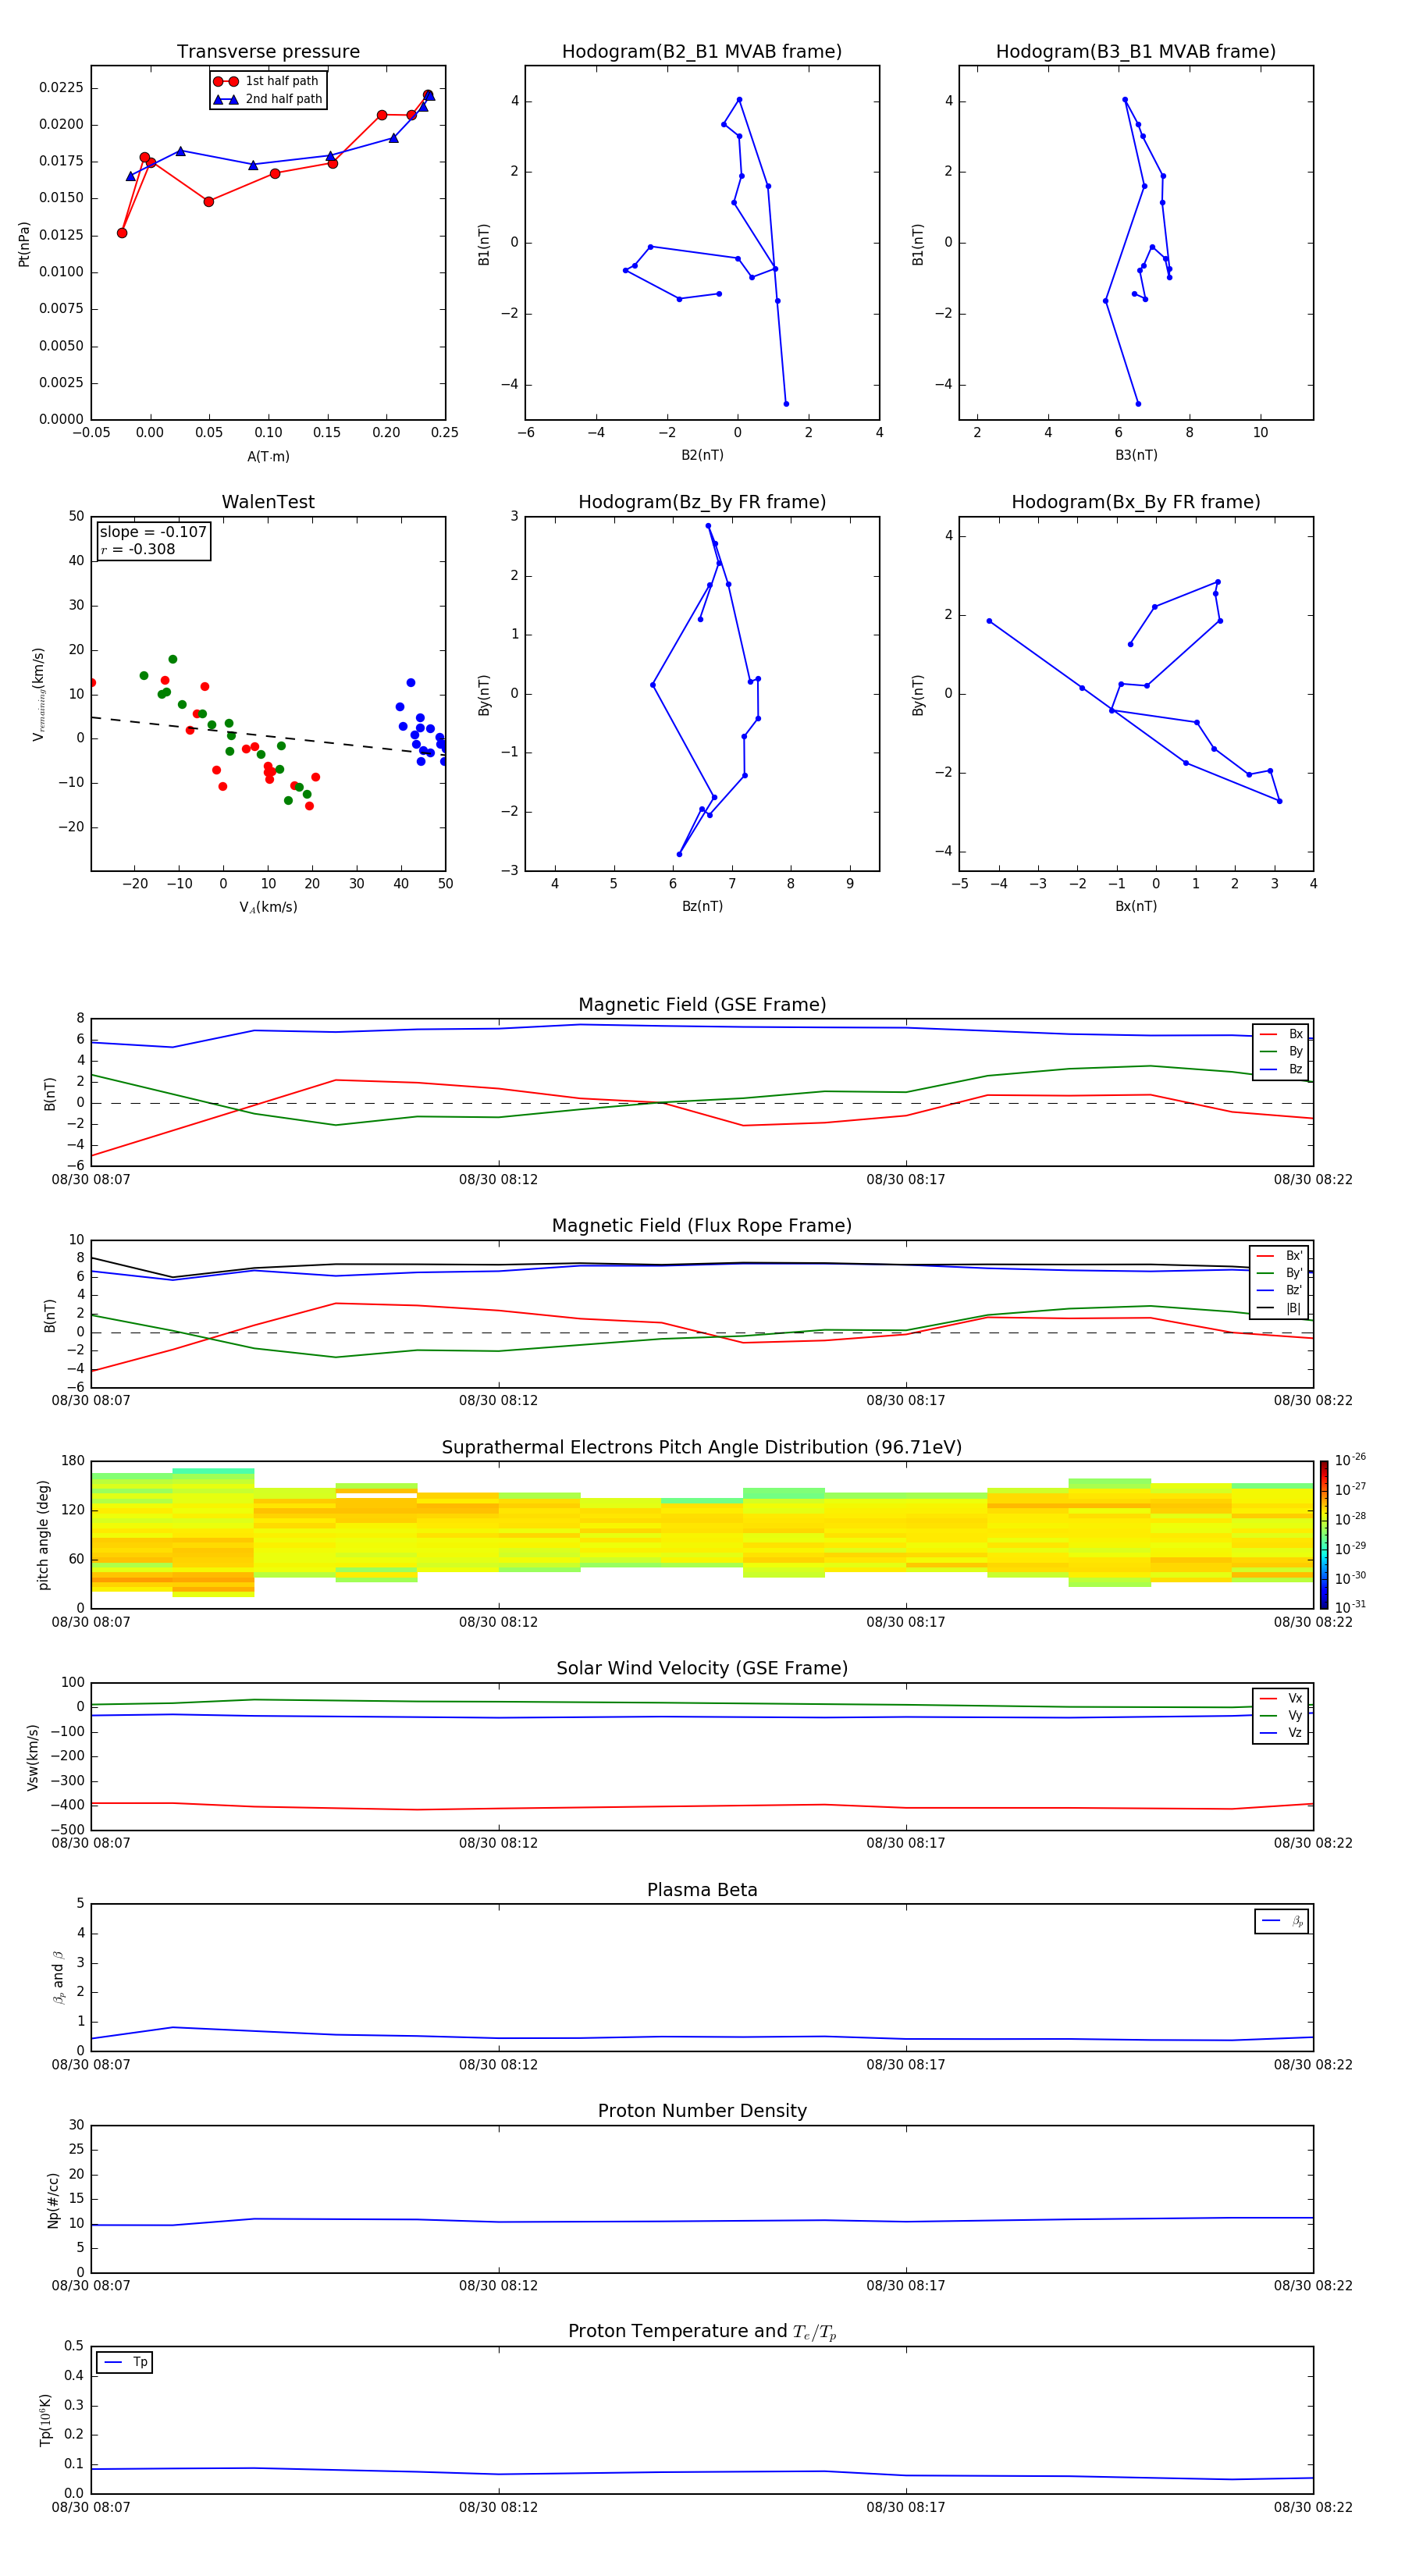Click the dashed fit line in WalenTest
Image resolution: width=1405 pixels, height=2576 pixels.
268,735
